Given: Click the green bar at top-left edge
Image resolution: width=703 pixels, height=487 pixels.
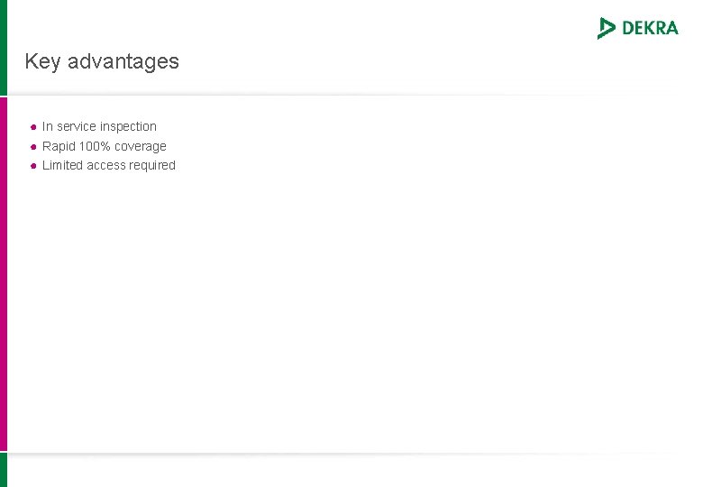Looking at the screenshot, I should pos(4,47).
